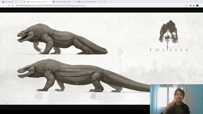Go forward to the next page
This screenshot has height=114, width=203.
6,6
